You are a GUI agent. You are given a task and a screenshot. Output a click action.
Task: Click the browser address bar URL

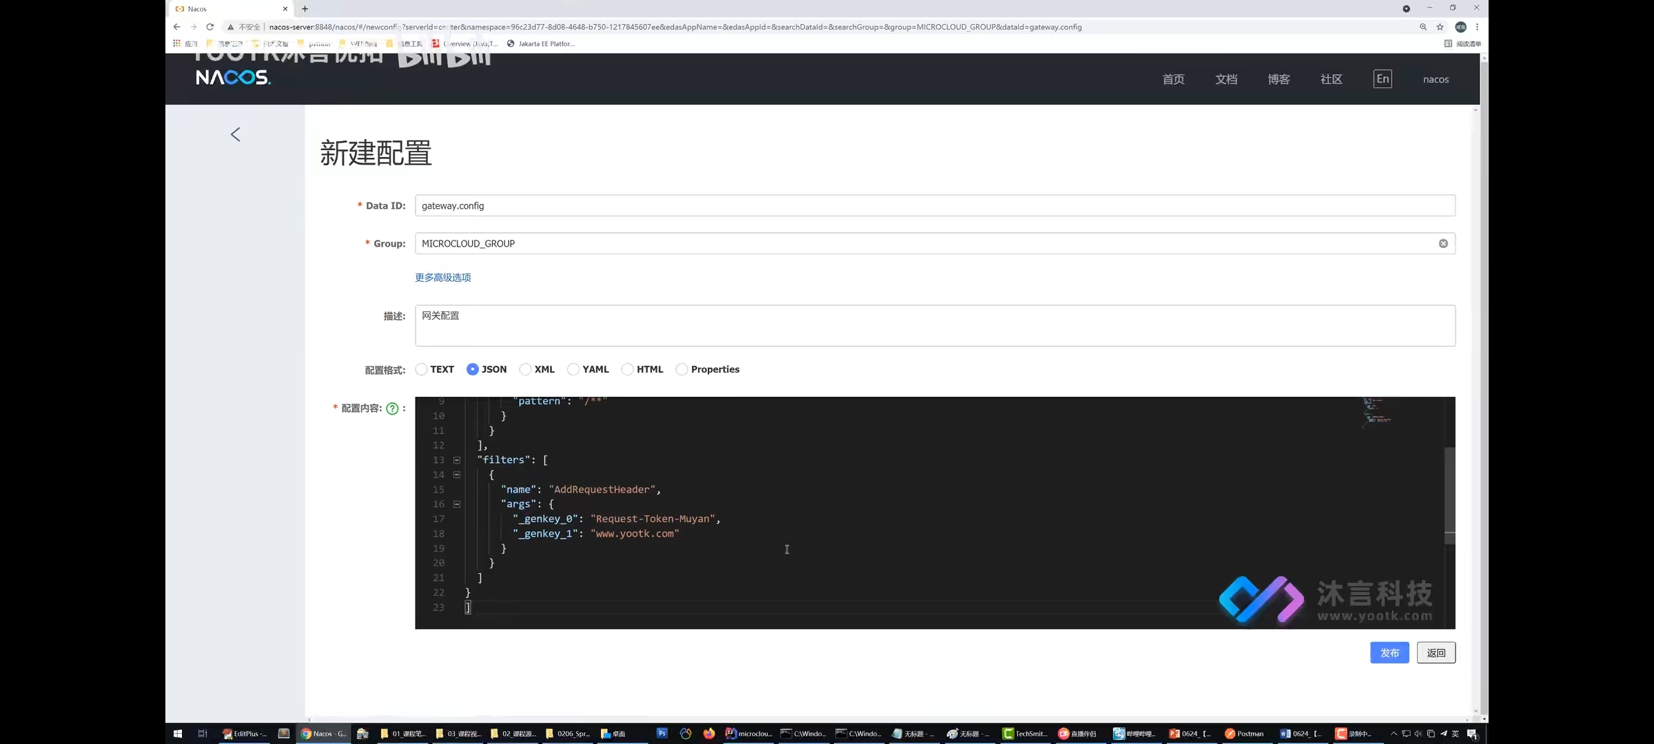[675, 27]
